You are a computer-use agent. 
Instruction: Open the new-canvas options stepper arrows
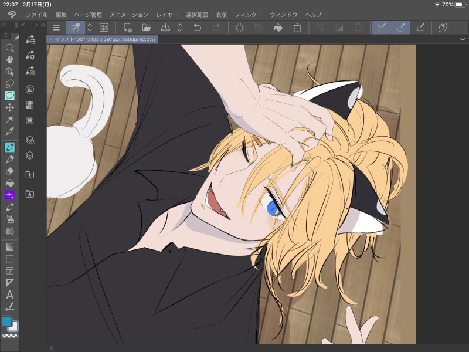pyautogui.click(x=90, y=28)
